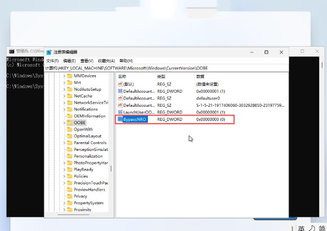The width and height of the screenshot is (327, 231).
Task: Expand the Parental Controls tree node
Action: [64, 143]
